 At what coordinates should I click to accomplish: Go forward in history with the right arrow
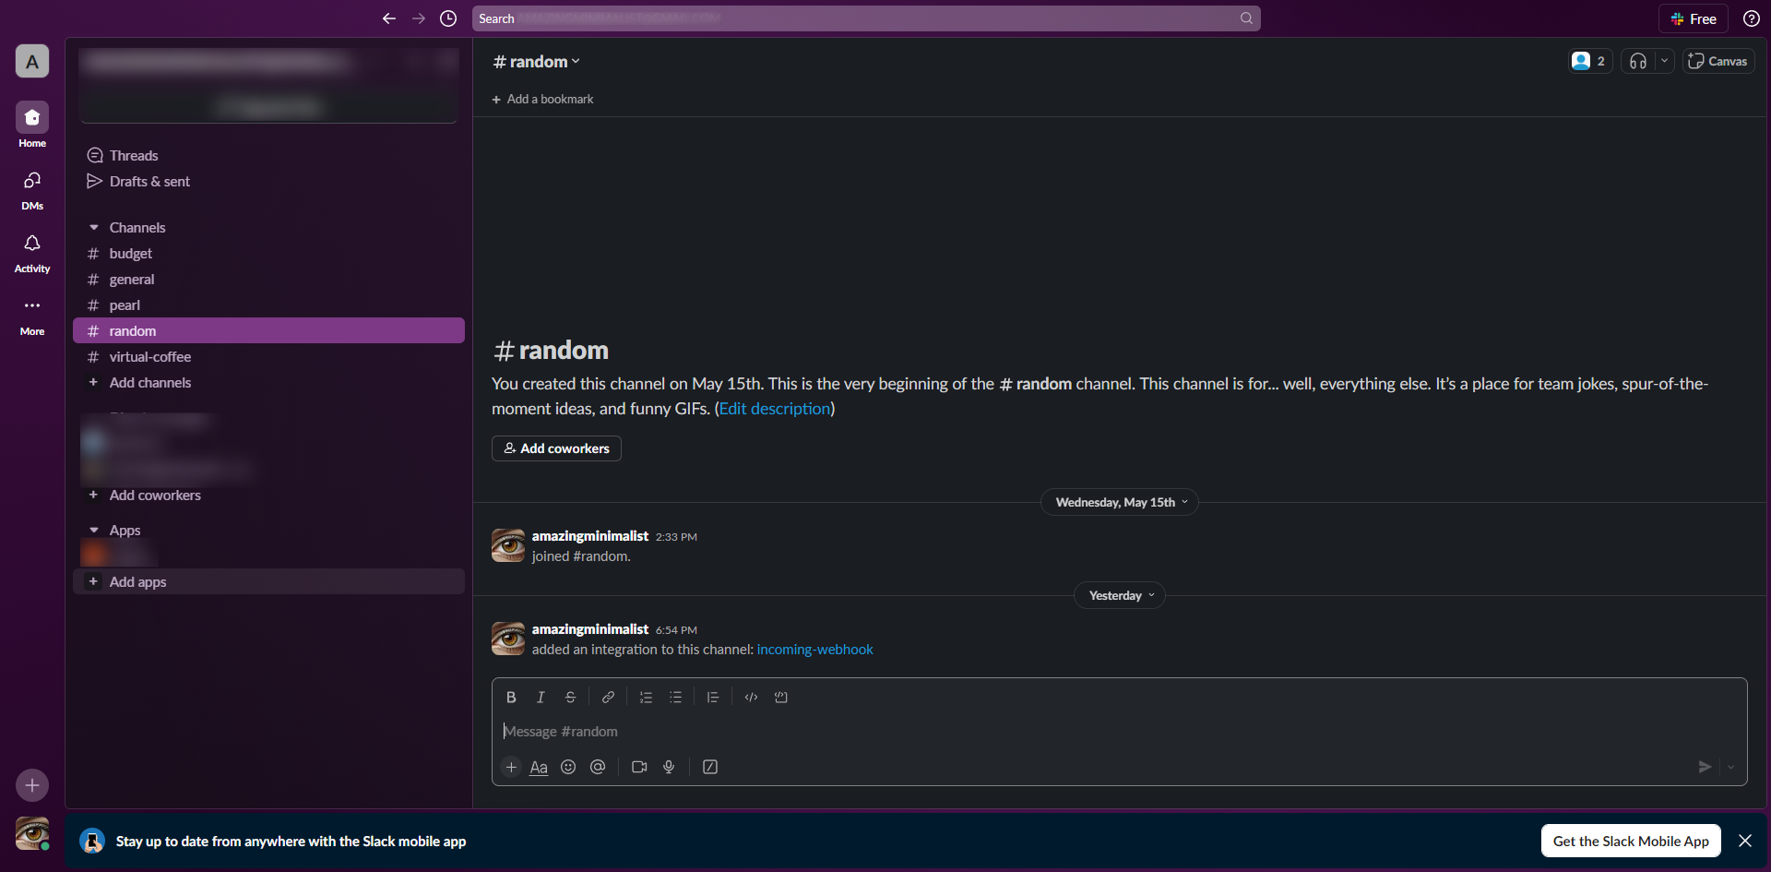(x=419, y=18)
